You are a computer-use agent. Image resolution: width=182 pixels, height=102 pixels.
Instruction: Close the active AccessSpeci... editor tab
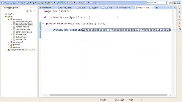[x=152, y=8]
